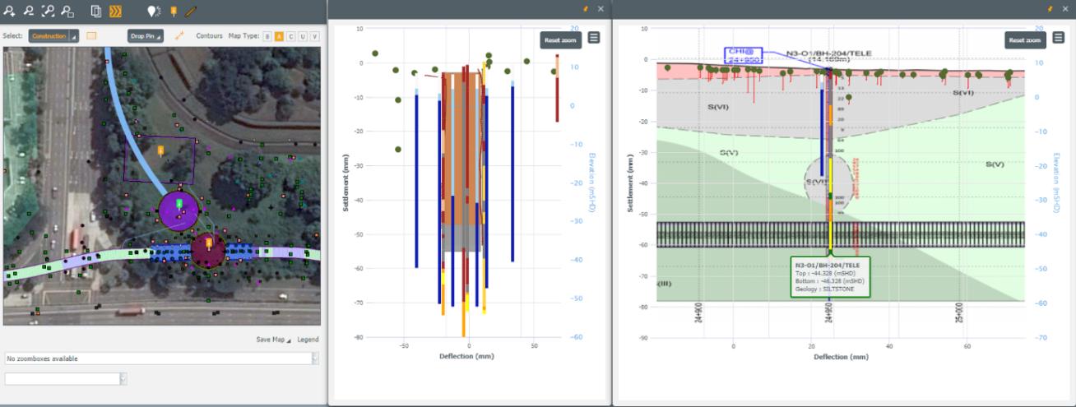
Task: Click the orange pin inside purple box on map
Action: 160,150
